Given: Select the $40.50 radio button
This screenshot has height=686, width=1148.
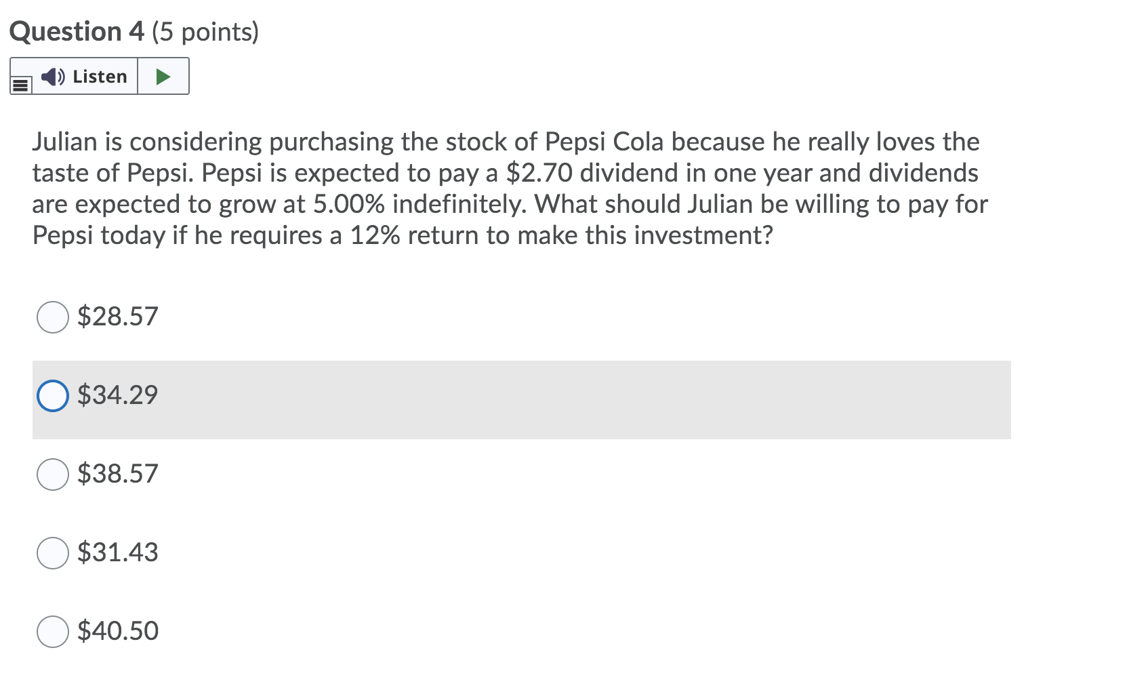Looking at the screenshot, I should click(x=53, y=632).
